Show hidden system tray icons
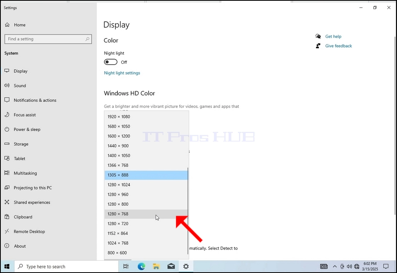 point(335,266)
